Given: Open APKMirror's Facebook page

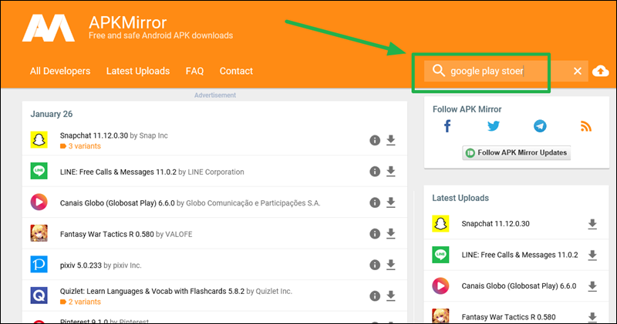Looking at the screenshot, I should tap(447, 126).
